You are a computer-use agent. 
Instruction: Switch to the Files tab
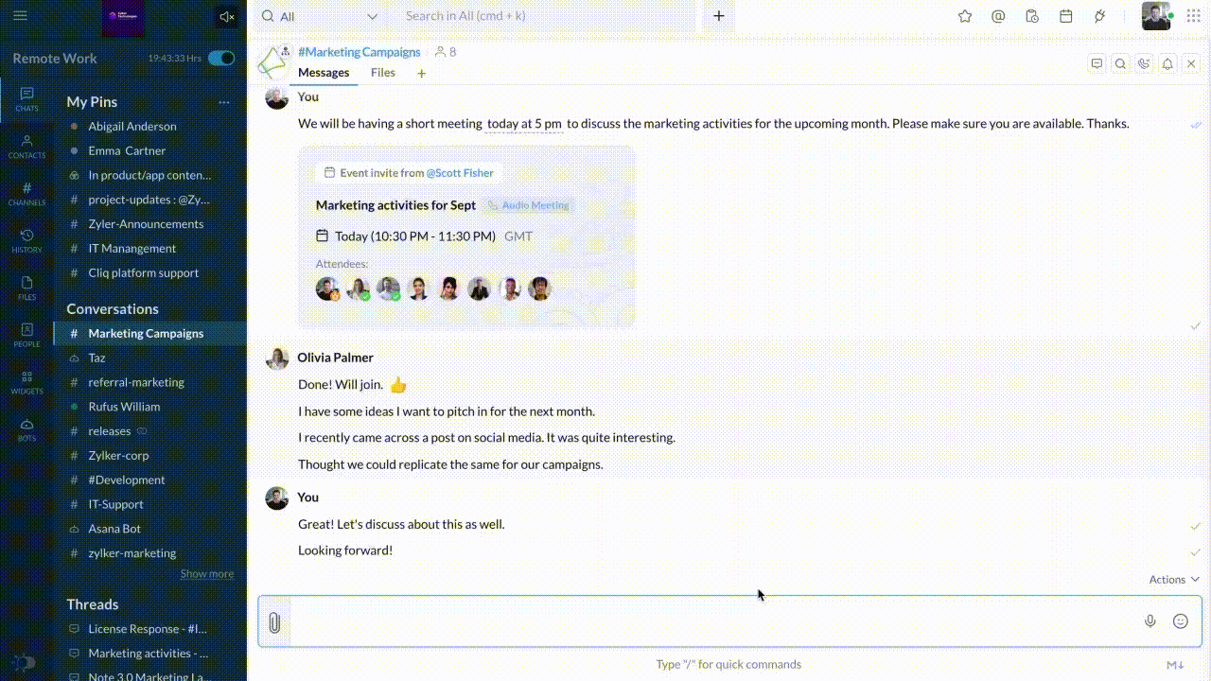(x=383, y=73)
